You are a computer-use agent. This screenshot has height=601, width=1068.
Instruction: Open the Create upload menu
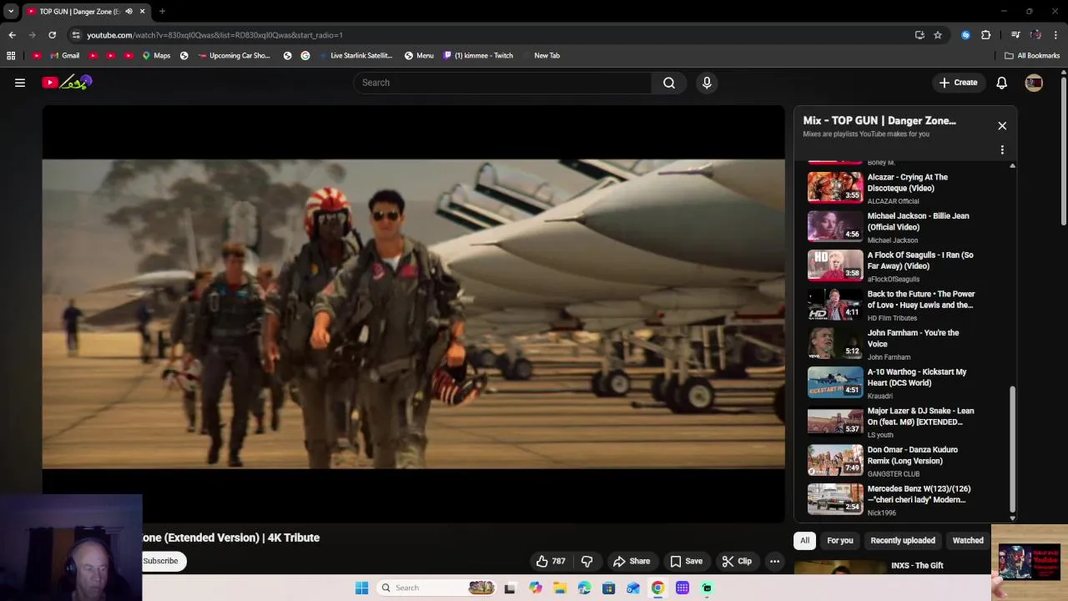pos(958,83)
